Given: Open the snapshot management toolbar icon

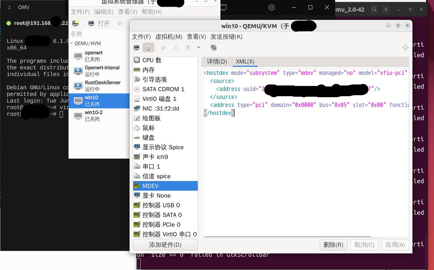Looking at the screenshot, I should coord(214,48).
